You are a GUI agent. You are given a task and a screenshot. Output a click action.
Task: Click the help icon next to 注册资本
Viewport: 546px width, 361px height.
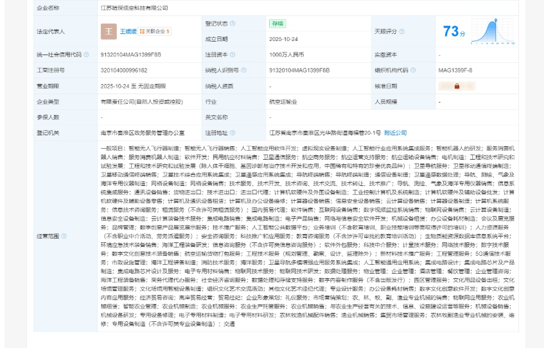tap(233, 55)
